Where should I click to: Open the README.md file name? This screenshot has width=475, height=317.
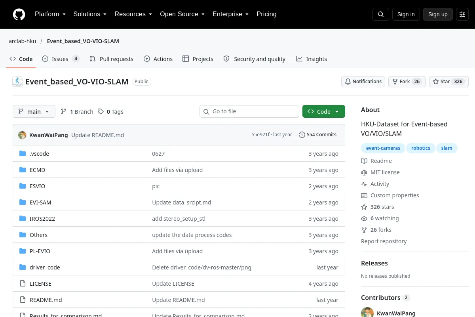(46, 300)
